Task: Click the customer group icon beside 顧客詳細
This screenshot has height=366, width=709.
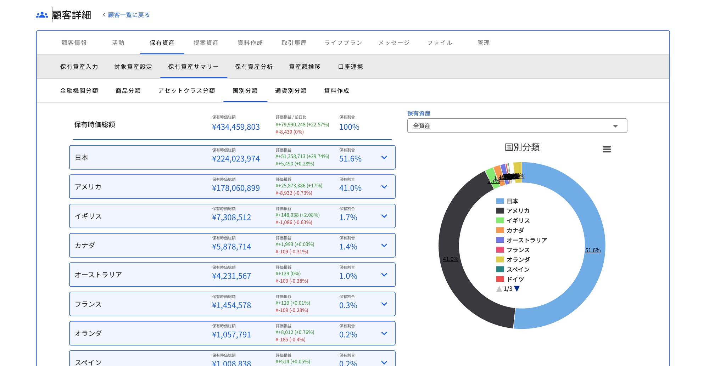Action: tap(42, 15)
